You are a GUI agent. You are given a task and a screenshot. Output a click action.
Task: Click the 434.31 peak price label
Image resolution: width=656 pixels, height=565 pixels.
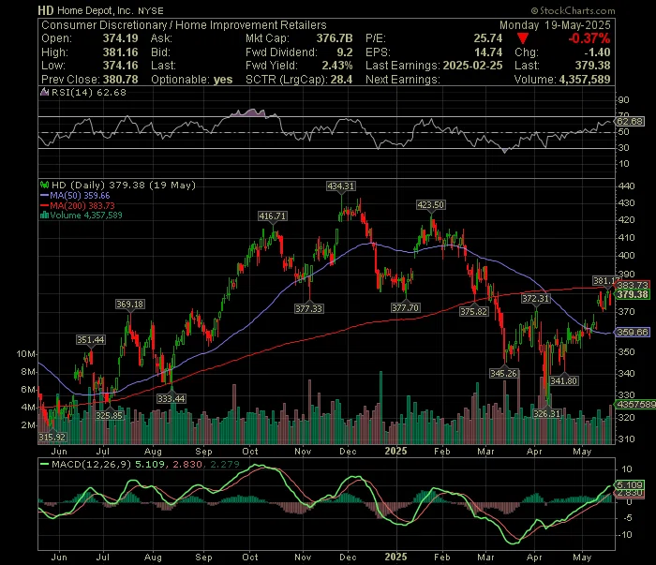click(340, 186)
